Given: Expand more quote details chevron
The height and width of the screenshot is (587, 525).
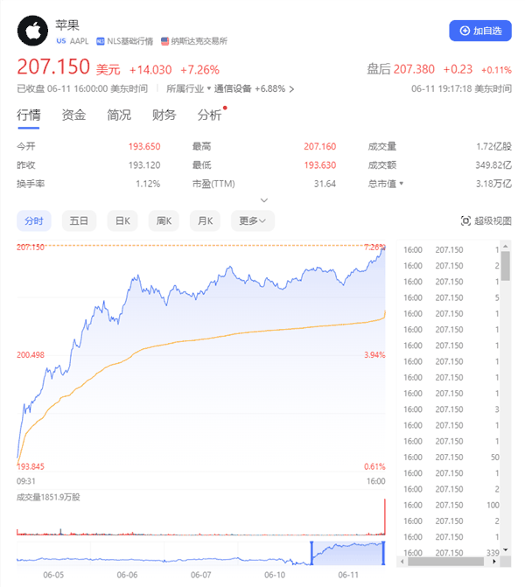Looking at the screenshot, I should click(263, 199).
